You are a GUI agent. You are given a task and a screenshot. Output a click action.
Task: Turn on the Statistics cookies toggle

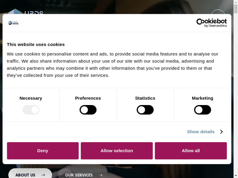pos(145,110)
